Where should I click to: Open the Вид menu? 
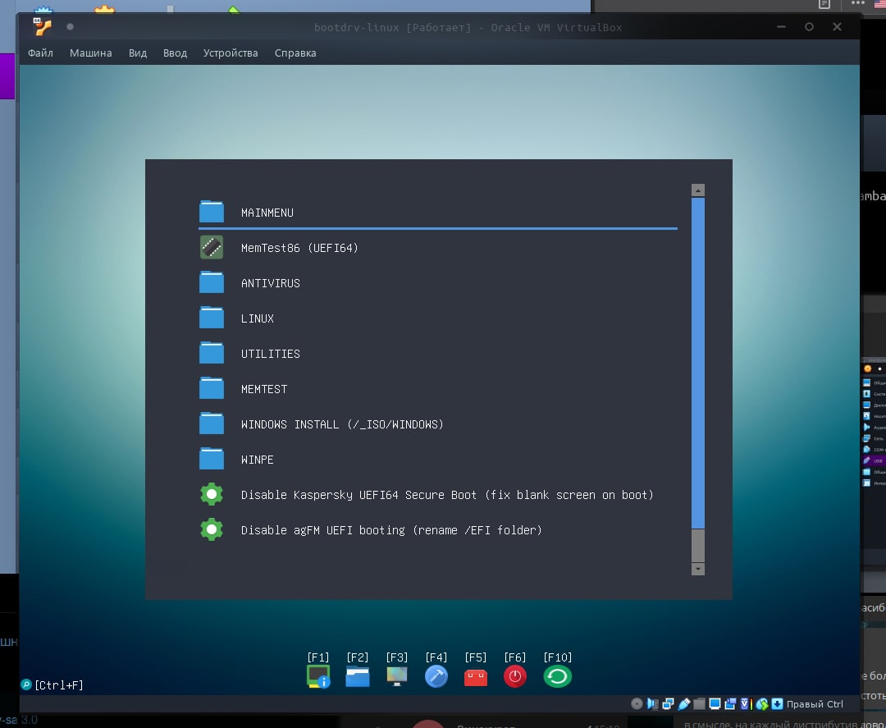coord(137,53)
